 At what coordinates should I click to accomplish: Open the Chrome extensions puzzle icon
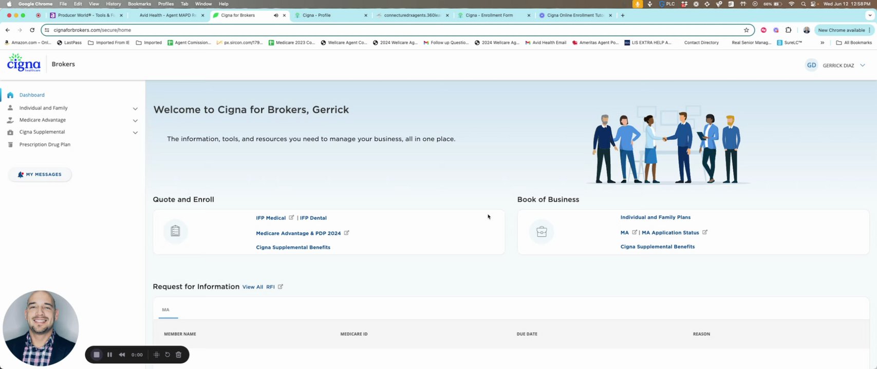788,30
